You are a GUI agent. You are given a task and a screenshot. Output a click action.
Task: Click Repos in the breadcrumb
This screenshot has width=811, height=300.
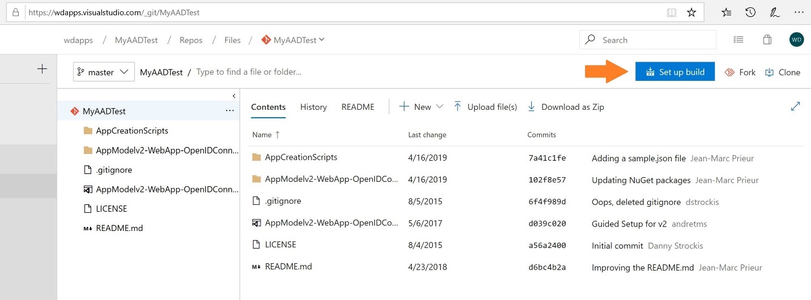(x=191, y=40)
